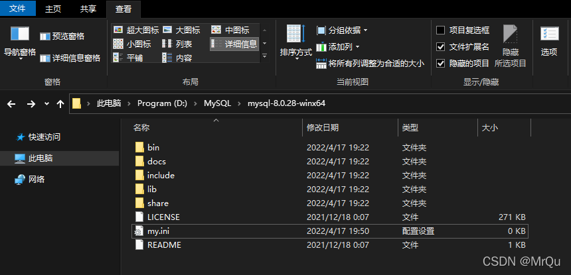Open Add columns (添加列) dropdown
The height and width of the screenshot is (275, 571).
click(x=337, y=47)
